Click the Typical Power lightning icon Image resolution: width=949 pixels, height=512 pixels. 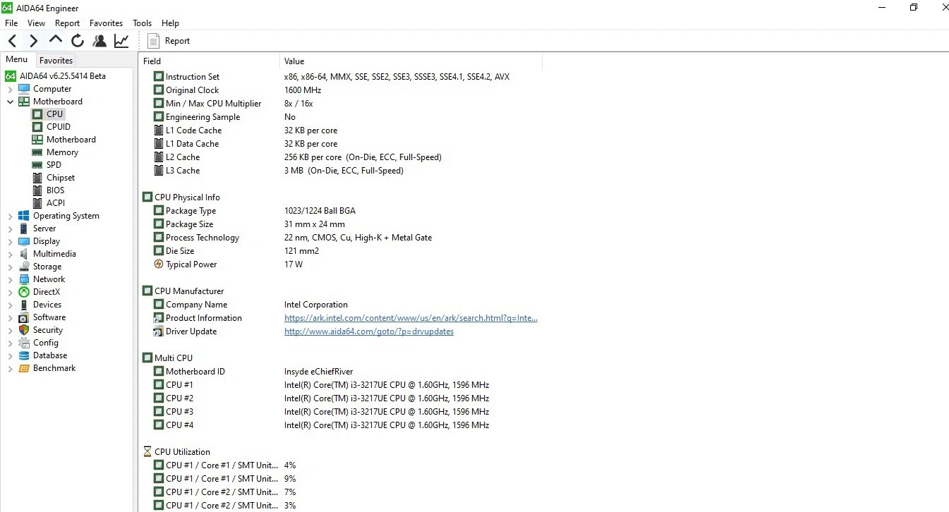coord(159,264)
